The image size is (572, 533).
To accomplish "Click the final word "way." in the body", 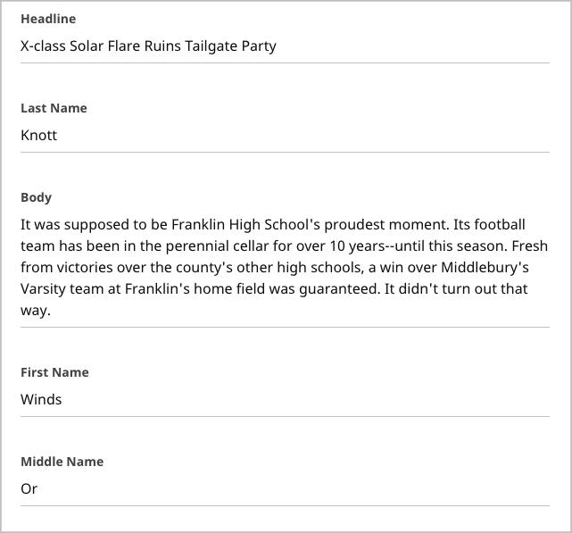I will 37,311.
